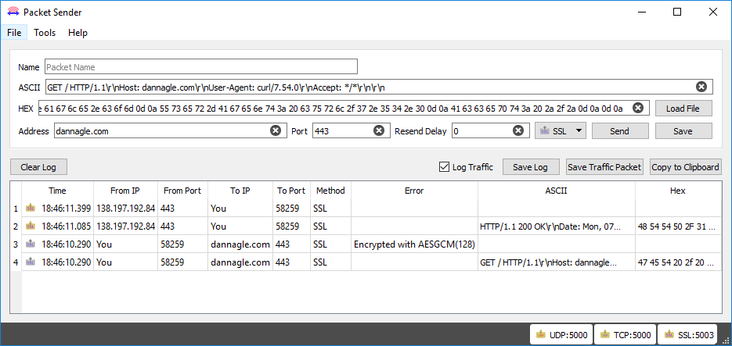The image size is (732, 346).
Task: Click the Error column header
Action: [x=414, y=190]
